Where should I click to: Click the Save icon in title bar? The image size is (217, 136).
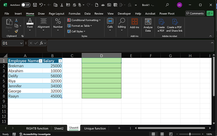35,5
